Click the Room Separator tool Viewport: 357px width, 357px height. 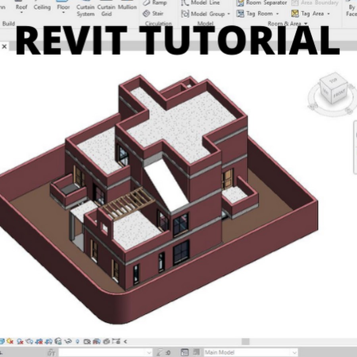tap(262, 3)
